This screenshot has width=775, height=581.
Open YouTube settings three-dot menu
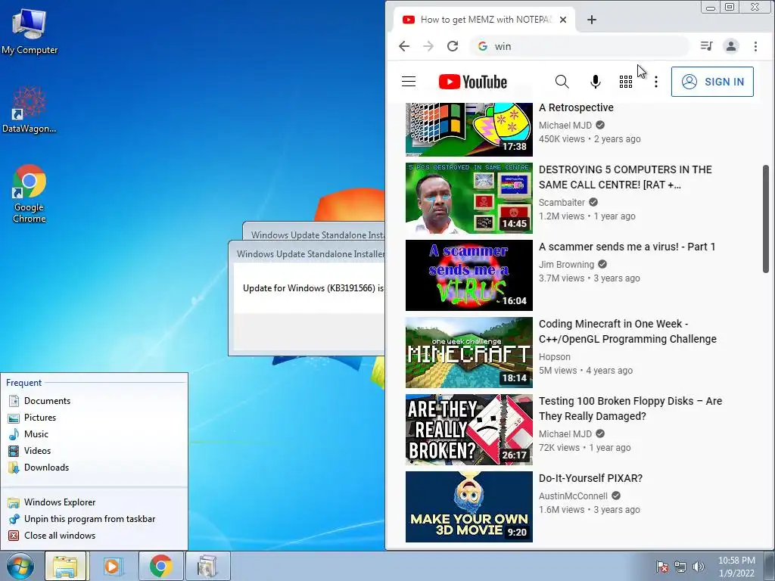656,82
